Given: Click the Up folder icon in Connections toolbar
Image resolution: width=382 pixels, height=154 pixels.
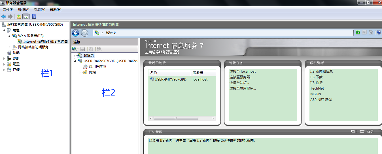Looking at the screenshot, I should [x=91, y=49].
